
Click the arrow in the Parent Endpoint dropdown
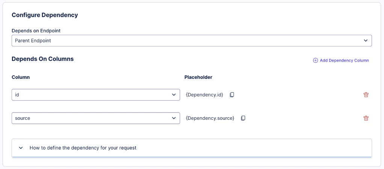point(366,41)
